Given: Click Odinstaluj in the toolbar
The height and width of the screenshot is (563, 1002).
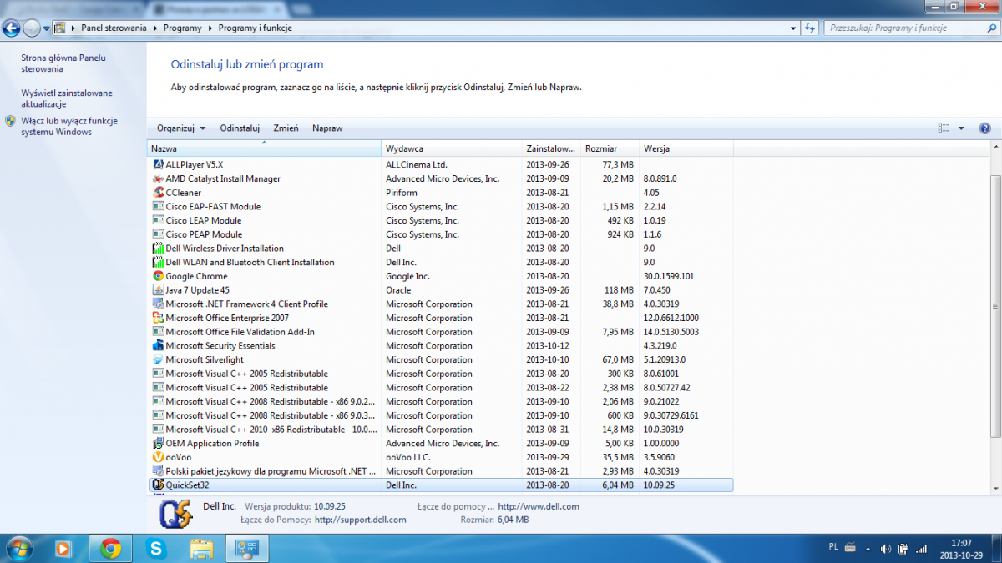Looking at the screenshot, I should [240, 128].
